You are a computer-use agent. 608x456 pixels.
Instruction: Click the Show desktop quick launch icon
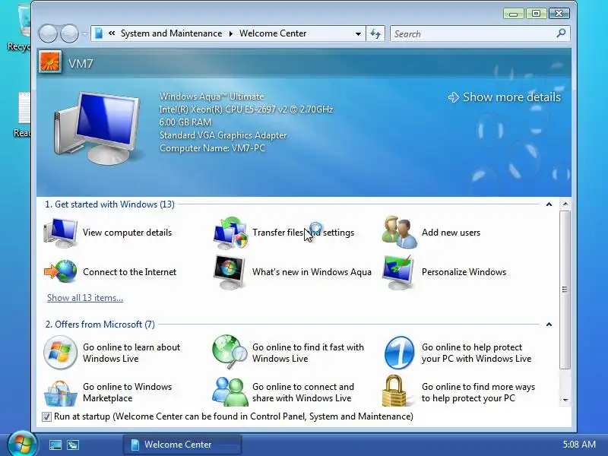55,445
